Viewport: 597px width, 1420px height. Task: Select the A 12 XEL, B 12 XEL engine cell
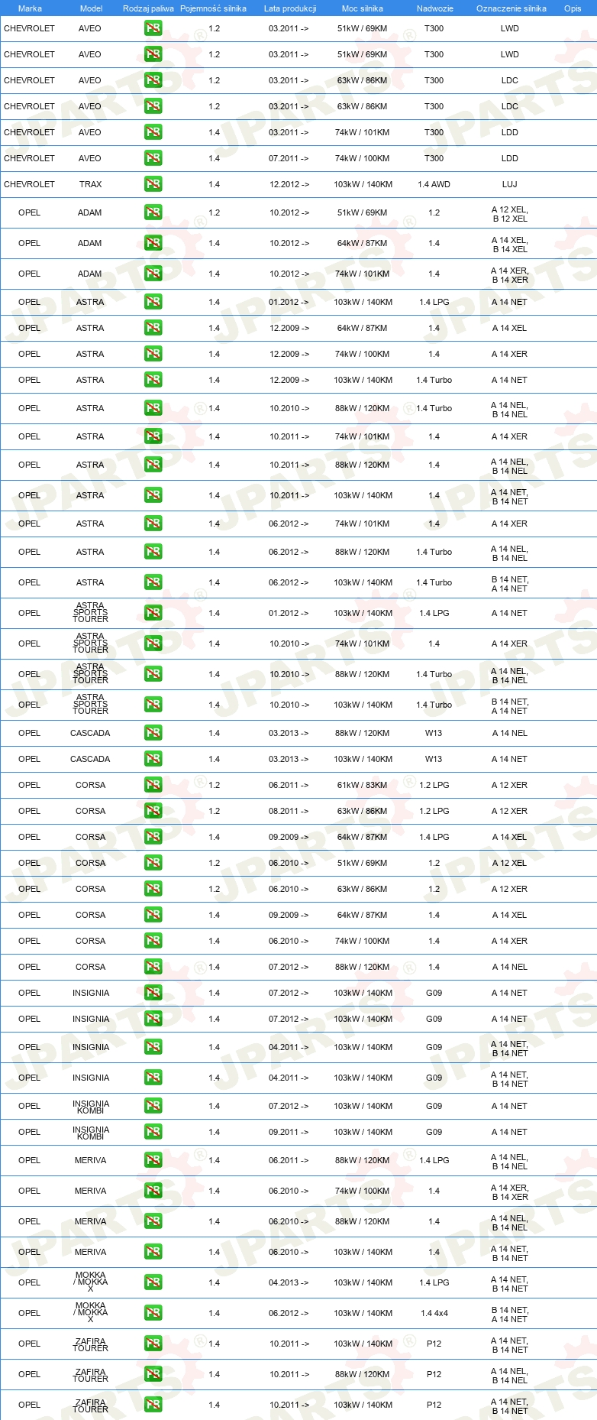click(x=510, y=214)
